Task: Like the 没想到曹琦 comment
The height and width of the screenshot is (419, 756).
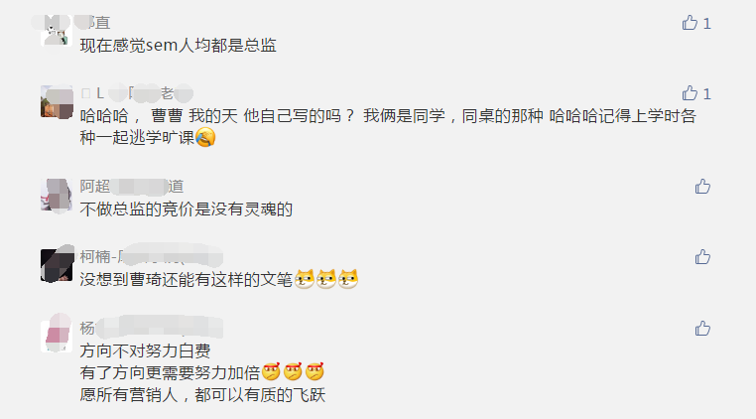Action: [702, 257]
